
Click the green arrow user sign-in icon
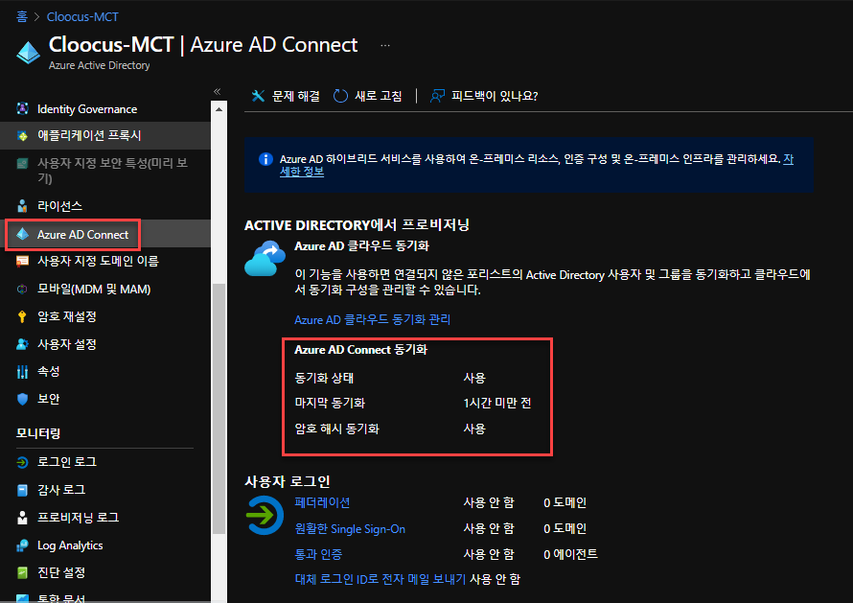[x=265, y=515]
